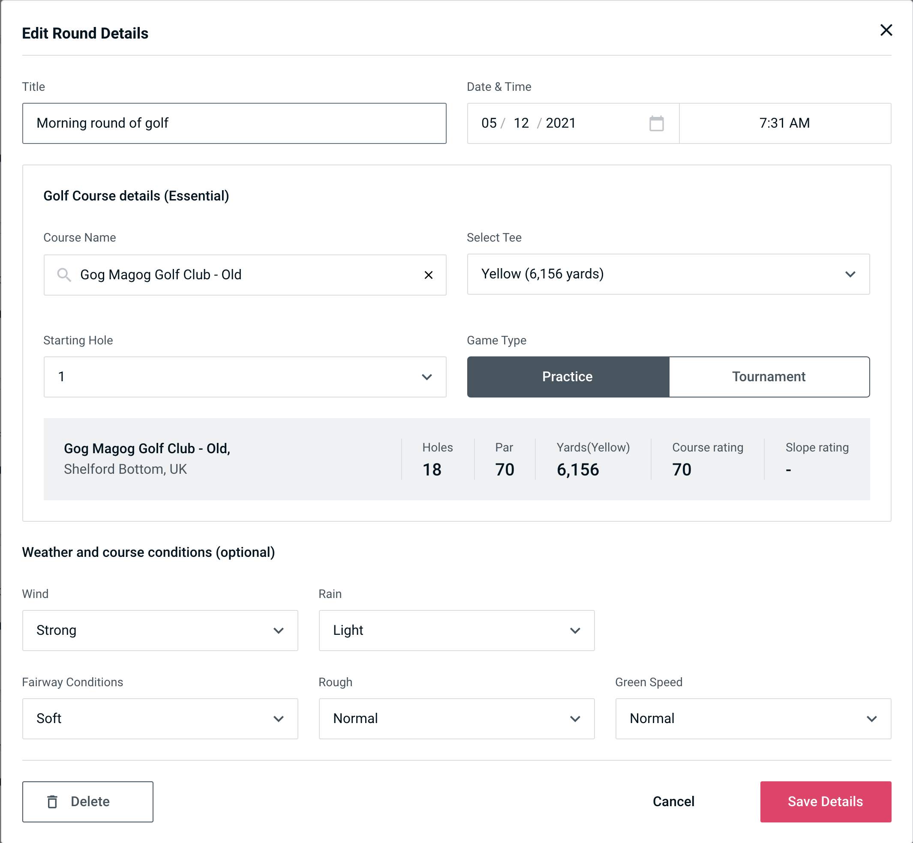Click the search icon in Course Name field
The width and height of the screenshot is (913, 843).
pos(63,275)
